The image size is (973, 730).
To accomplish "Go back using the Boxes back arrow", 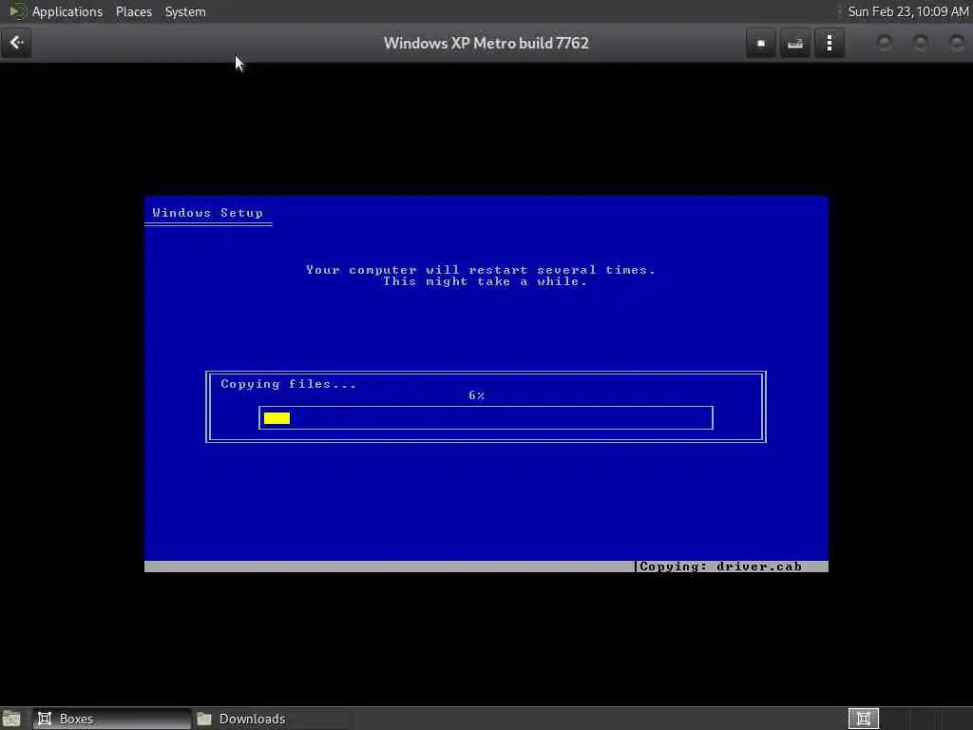I will (x=16, y=43).
